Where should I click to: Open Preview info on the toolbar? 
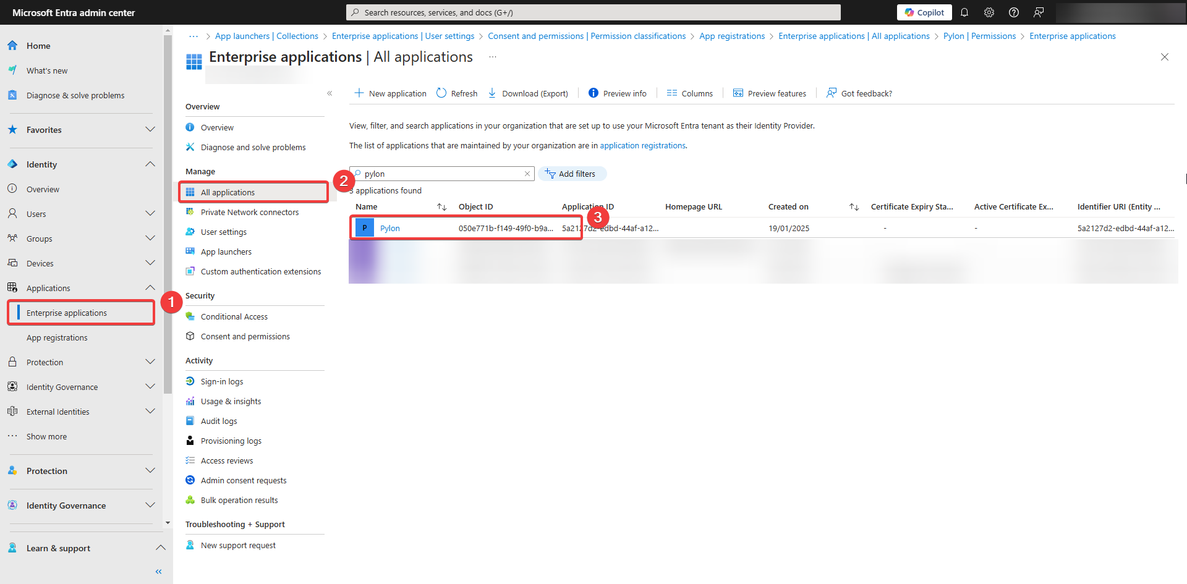617,93
